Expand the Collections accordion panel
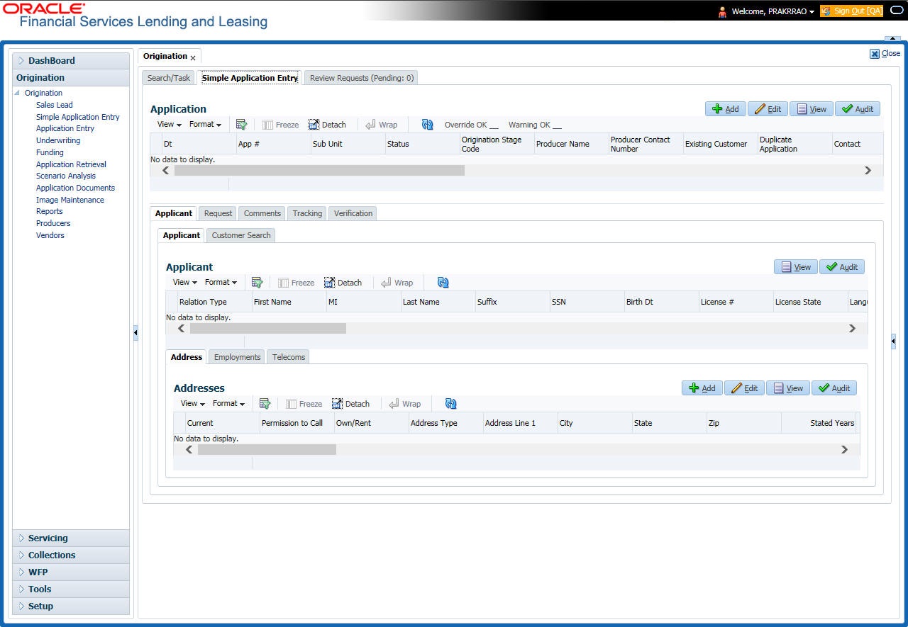 pos(71,555)
